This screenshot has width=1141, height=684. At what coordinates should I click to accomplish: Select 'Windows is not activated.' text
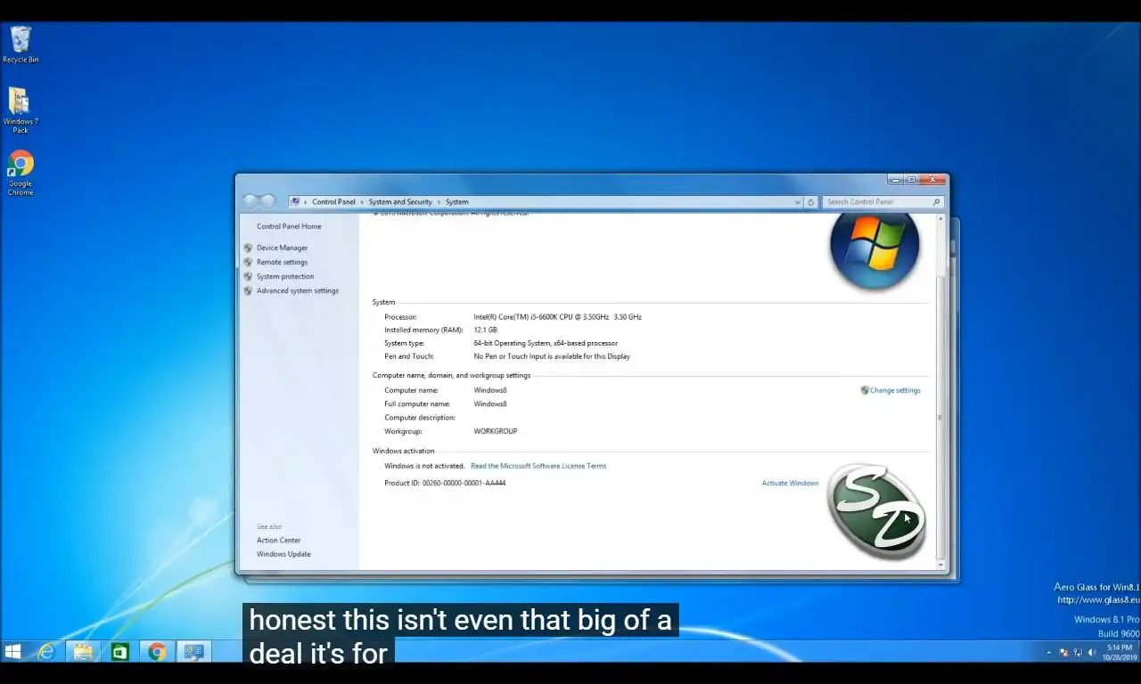pyautogui.click(x=424, y=466)
